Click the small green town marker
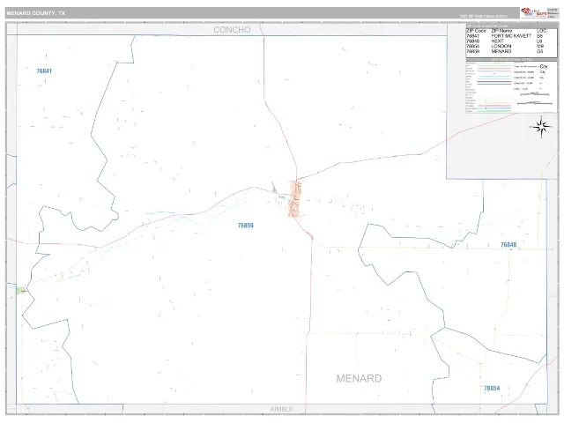The height and width of the screenshot is (423, 564). pyautogui.click(x=21, y=290)
